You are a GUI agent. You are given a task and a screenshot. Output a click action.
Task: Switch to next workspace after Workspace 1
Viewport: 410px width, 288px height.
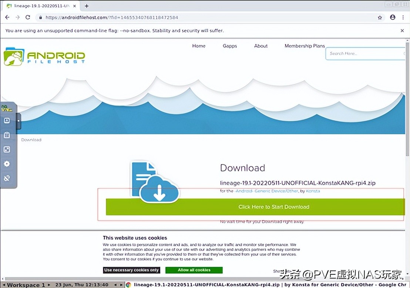(49, 285)
